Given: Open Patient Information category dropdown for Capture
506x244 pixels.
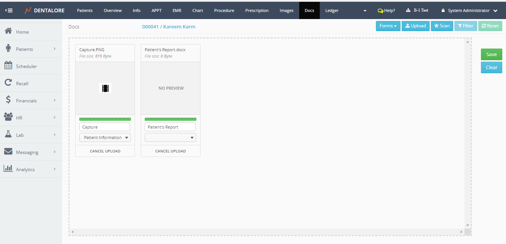Looking at the screenshot, I should click(105, 138).
